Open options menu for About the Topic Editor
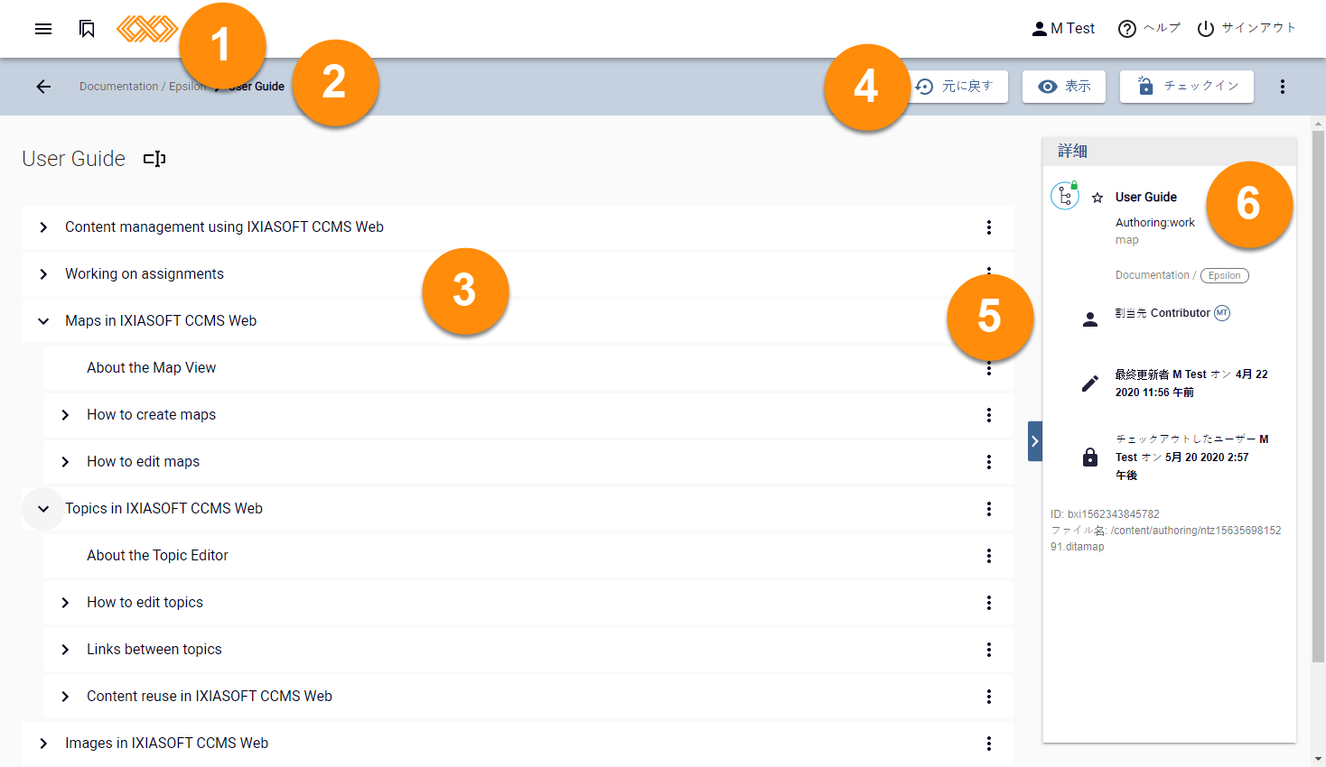1326x767 pixels. (989, 556)
